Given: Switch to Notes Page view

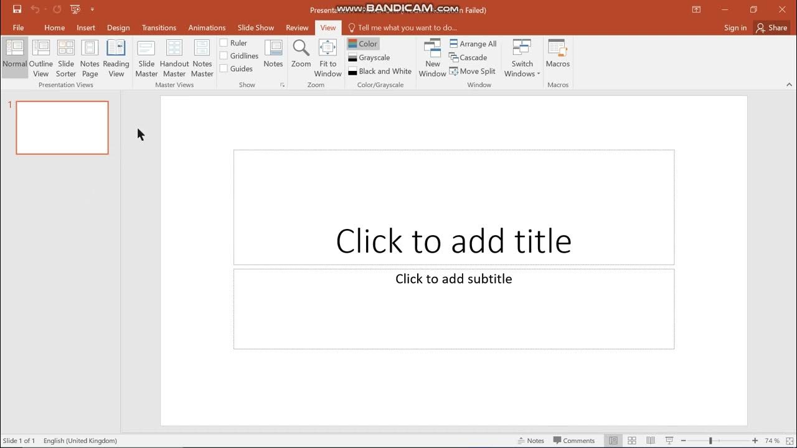Looking at the screenshot, I should pos(90,57).
